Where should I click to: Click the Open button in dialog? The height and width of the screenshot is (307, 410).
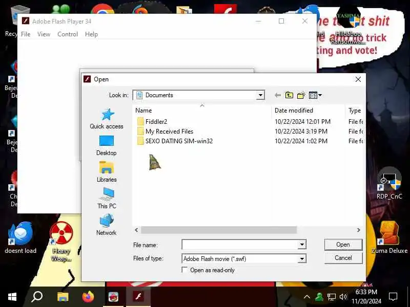point(343,245)
